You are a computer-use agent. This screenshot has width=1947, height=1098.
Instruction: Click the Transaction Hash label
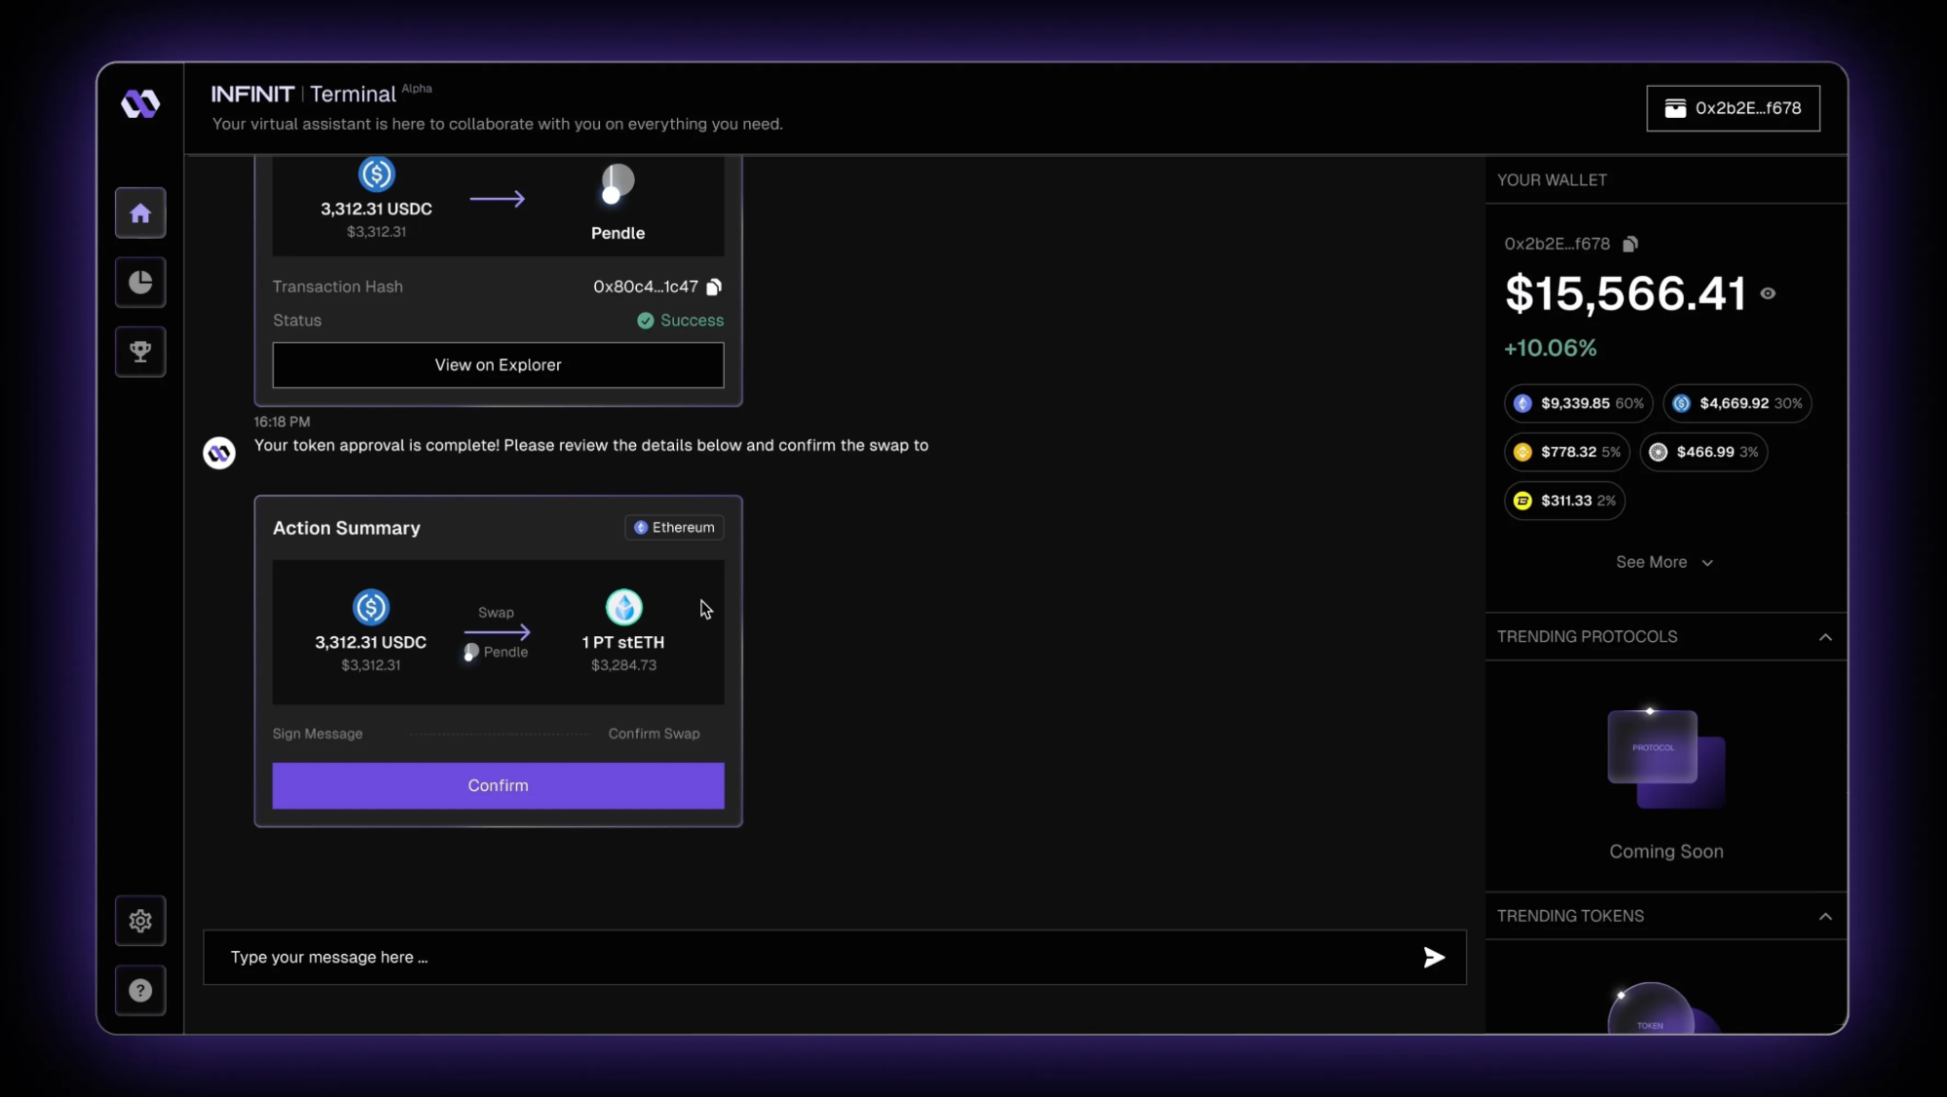pos(338,286)
